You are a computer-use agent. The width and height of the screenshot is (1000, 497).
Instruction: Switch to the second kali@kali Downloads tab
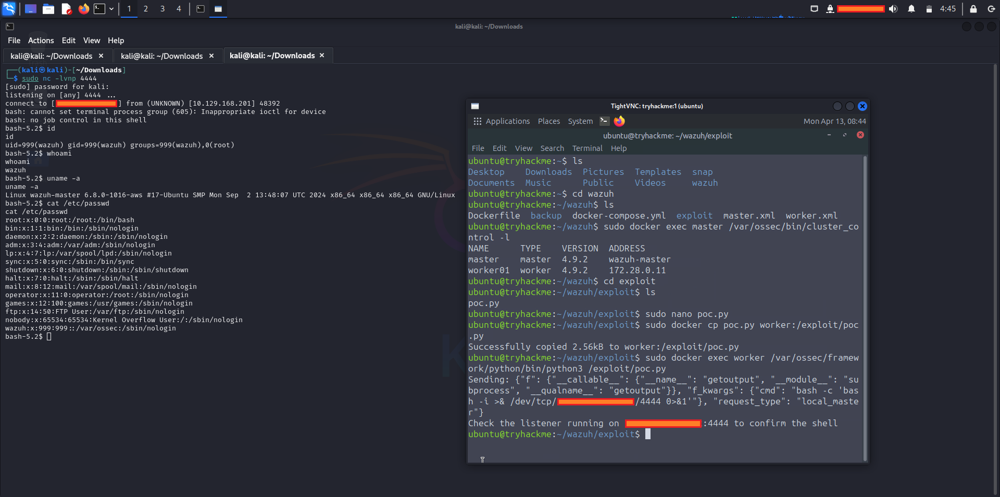pyautogui.click(x=161, y=55)
